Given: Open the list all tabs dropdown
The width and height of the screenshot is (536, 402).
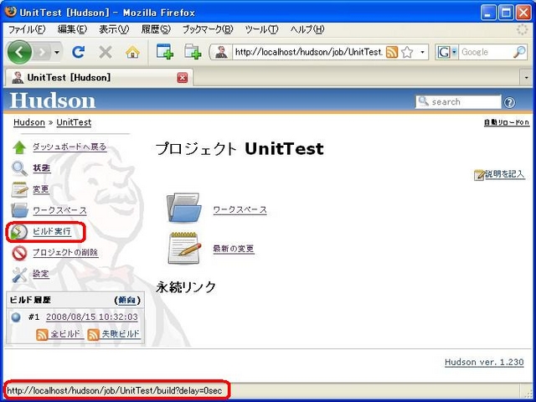Looking at the screenshot, I should 527,78.
